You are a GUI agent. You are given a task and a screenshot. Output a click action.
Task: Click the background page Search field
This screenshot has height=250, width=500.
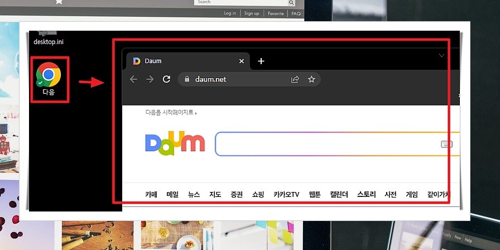pyautogui.click(x=241, y=2)
